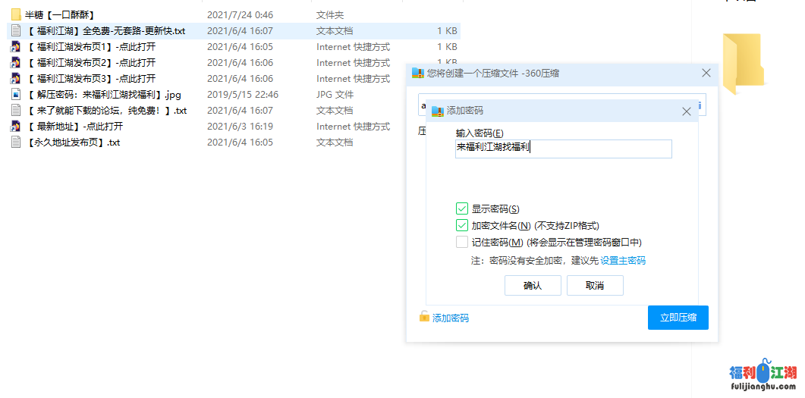Uncheck the 显示密码 checkbox
Viewport: 805px width, 398px height.
(462, 208)
